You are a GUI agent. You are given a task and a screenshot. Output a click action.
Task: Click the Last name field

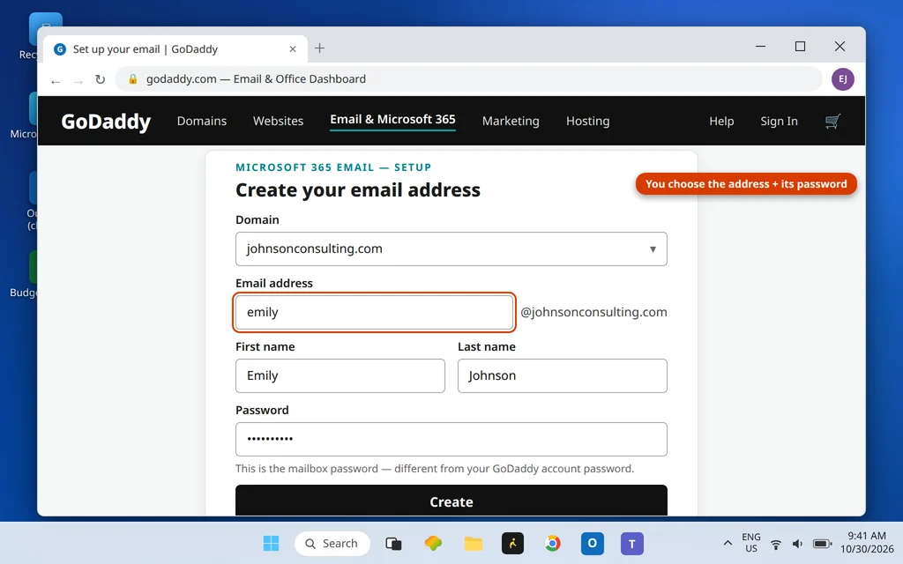[x=562, y=375]
